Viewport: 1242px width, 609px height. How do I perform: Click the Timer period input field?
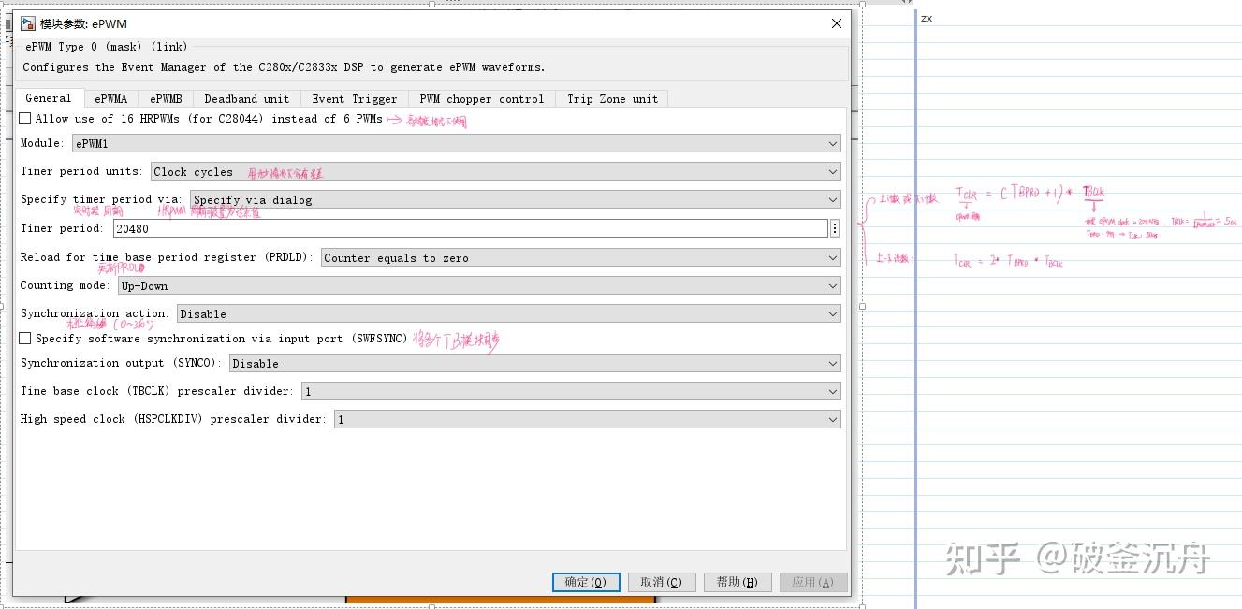470,229
